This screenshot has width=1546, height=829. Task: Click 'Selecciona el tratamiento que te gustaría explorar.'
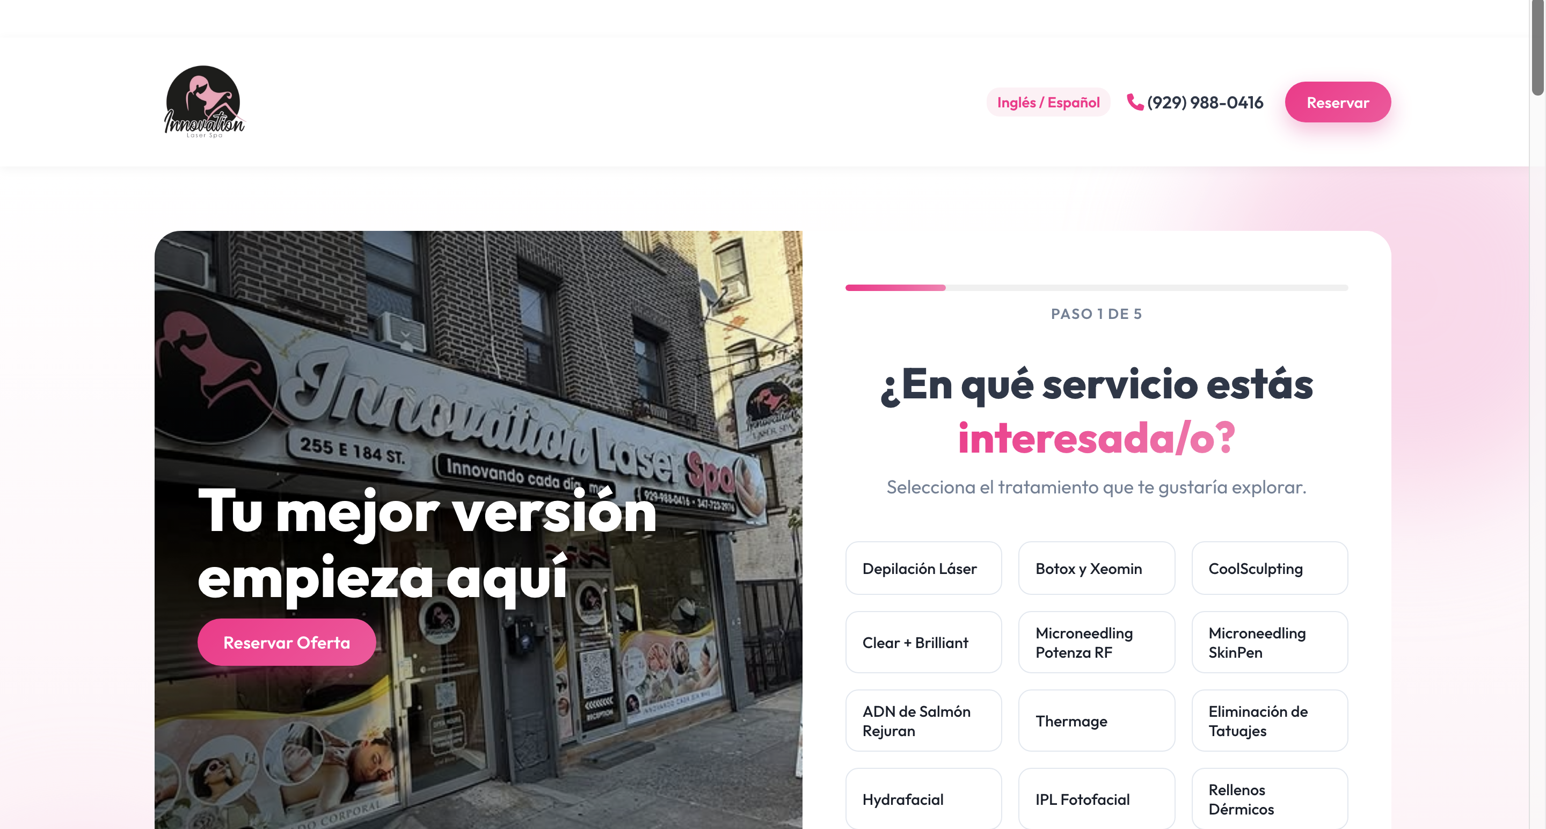tap(1097, 487)
